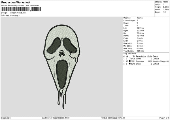Click the 'White' description in row 1
The width and height of the screenshot is (170, 120).
pos(139,59)
